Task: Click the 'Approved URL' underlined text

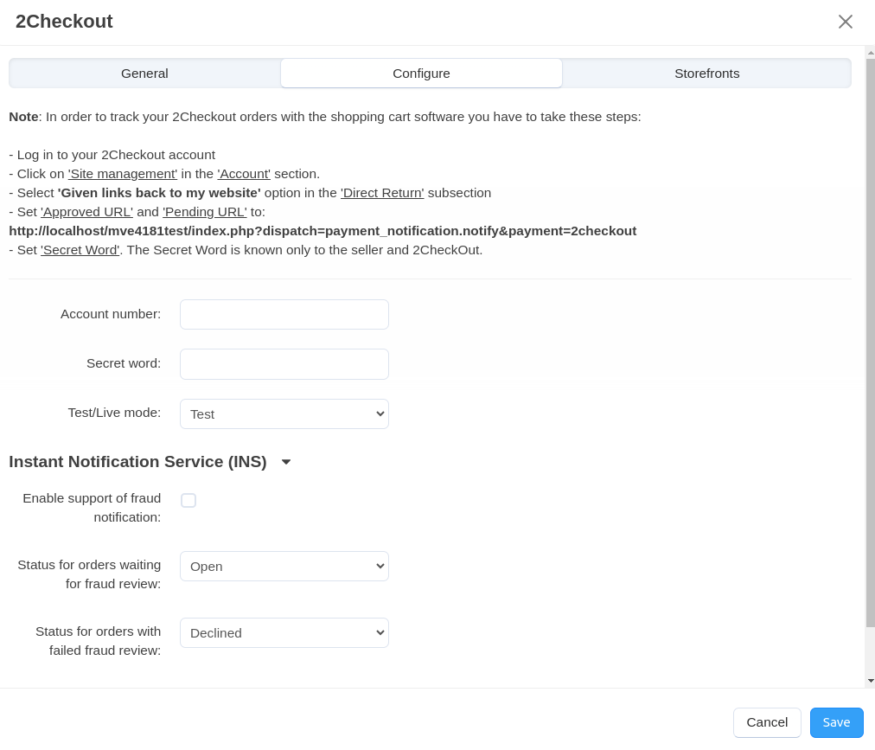Action: coord(86,212)
